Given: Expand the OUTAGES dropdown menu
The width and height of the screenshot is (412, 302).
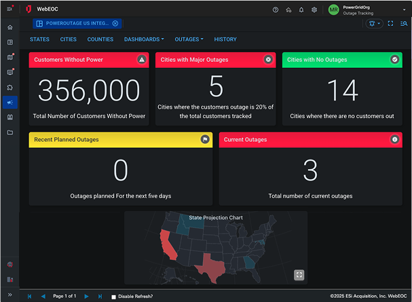Looking at the screenshot, I should coord(189,39).
